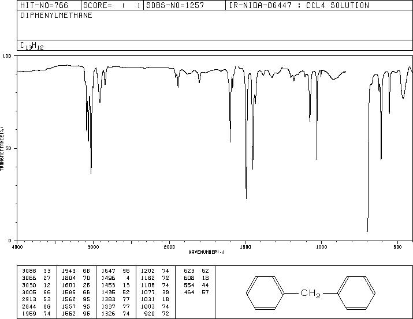
Task: Select peak table entry 1436
Action: (x=116, y=292)
